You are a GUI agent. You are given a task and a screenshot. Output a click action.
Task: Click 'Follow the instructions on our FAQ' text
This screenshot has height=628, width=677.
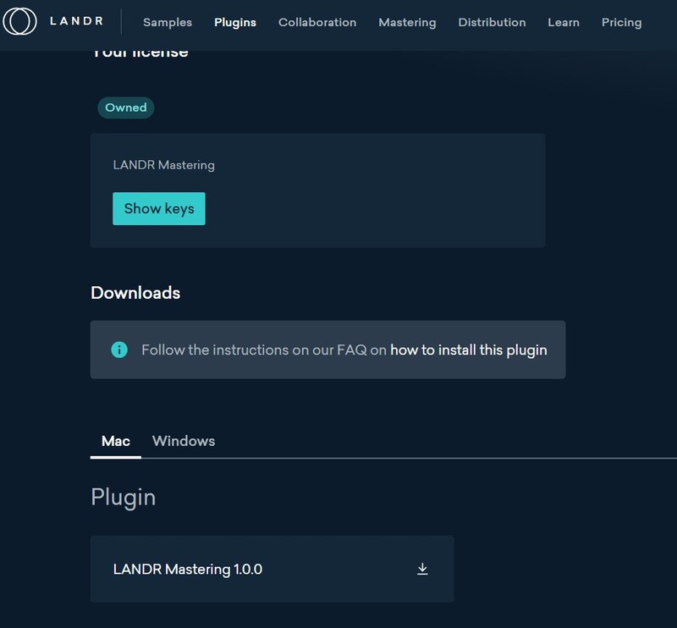click(x=254, y=350)
